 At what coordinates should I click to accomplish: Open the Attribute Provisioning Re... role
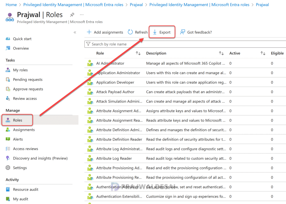[119, 177]
